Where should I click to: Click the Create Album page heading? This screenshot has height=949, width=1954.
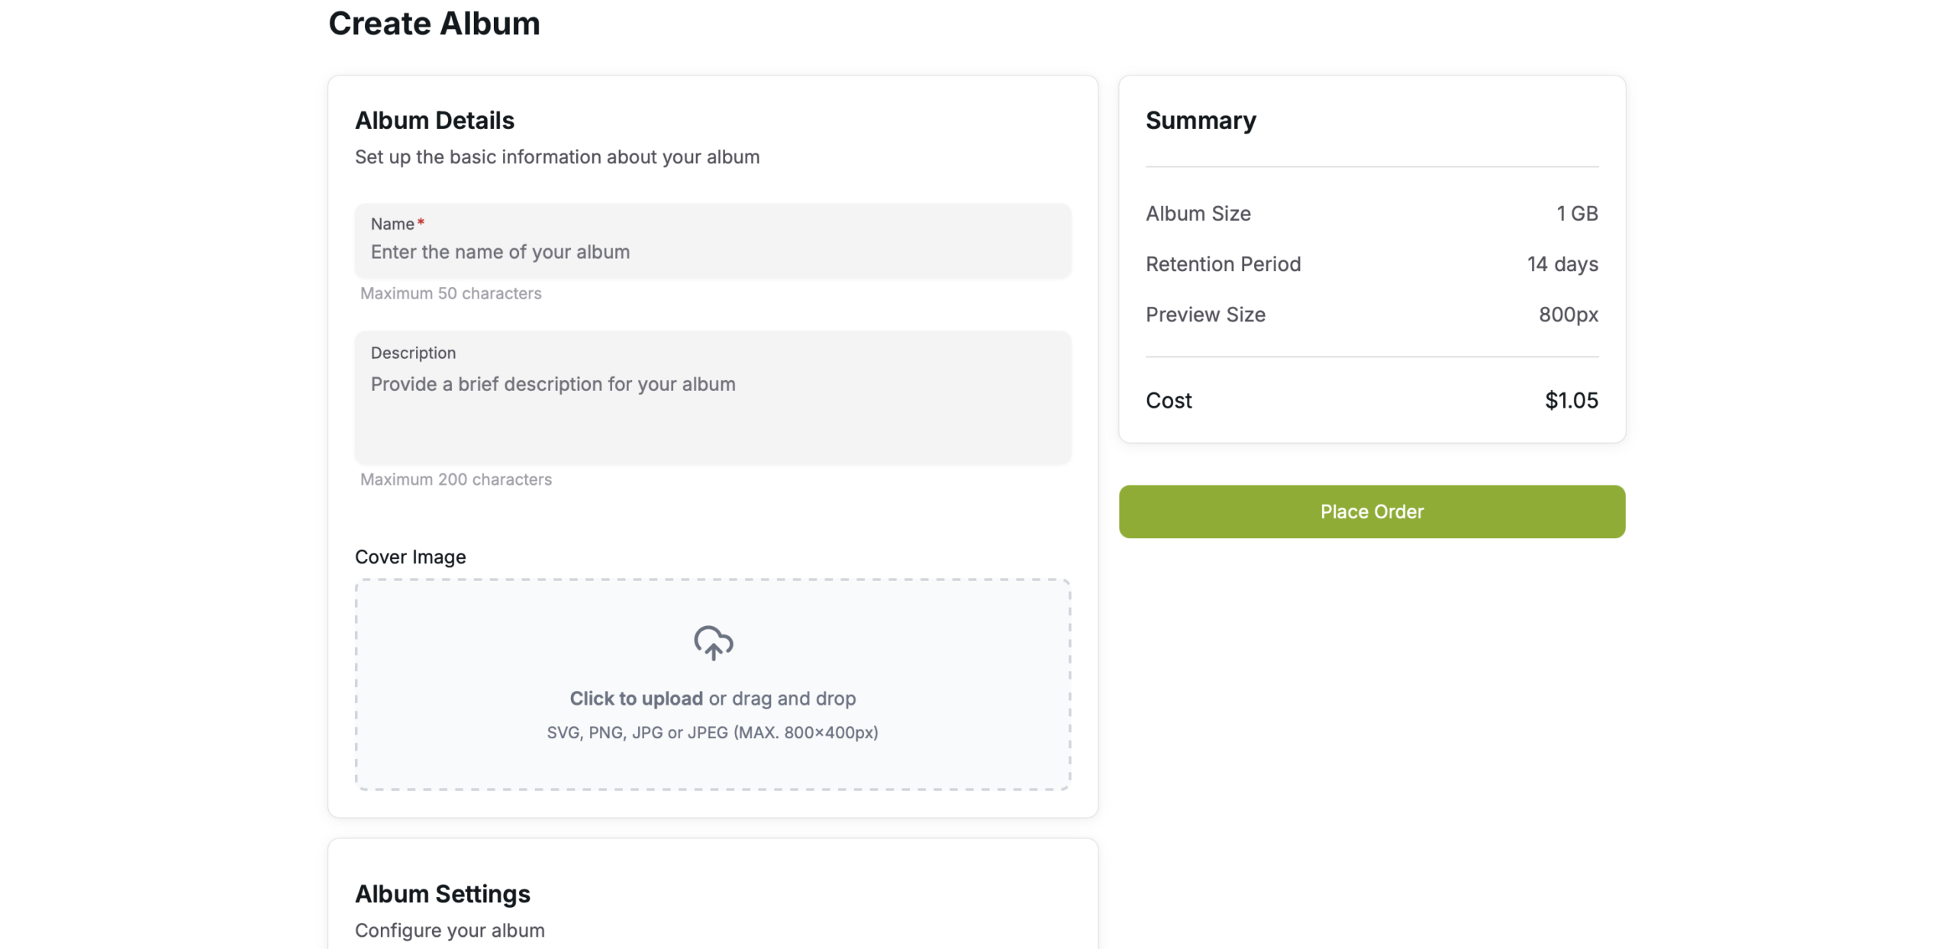click(434, 24)
